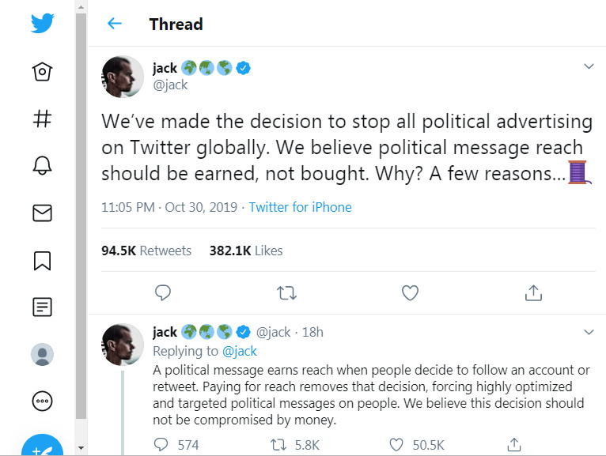The image size is (606, 456).
Task: Like the main tweet heart
Action: coord(410,293)
